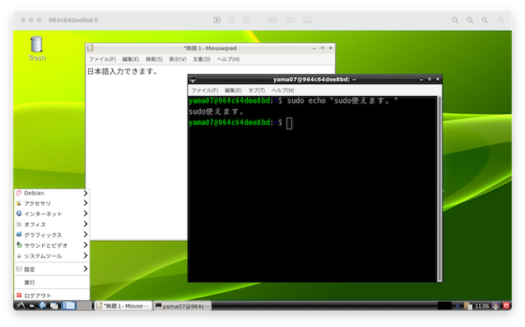Expand the インターネット submenu
525x327 pixels.
coord(52,213)
